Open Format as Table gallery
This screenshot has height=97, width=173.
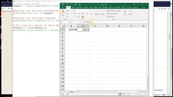[x=112, y=14]
